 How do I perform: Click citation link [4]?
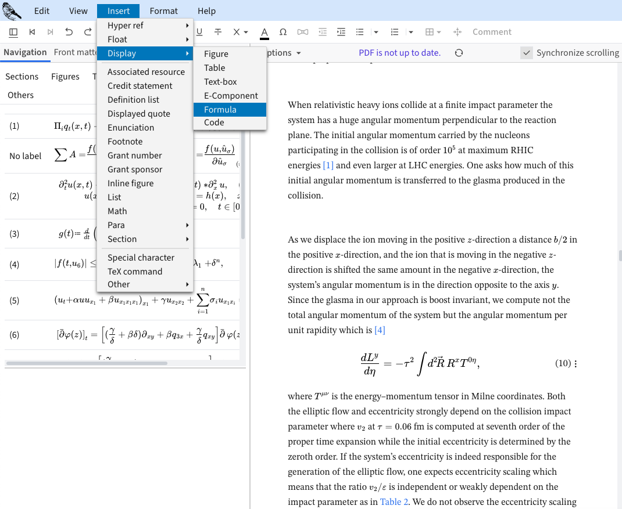380,330
